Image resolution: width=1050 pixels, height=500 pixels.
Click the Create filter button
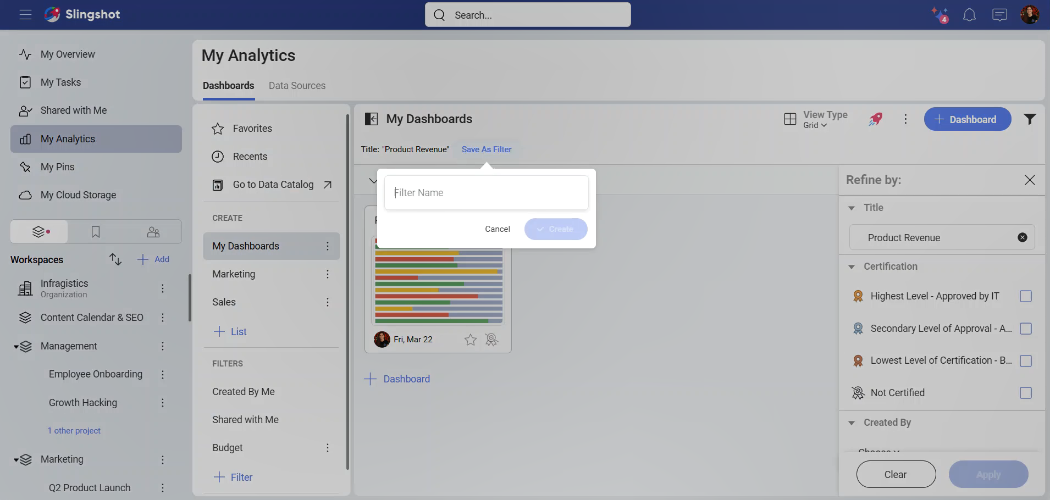click(556, 229)
